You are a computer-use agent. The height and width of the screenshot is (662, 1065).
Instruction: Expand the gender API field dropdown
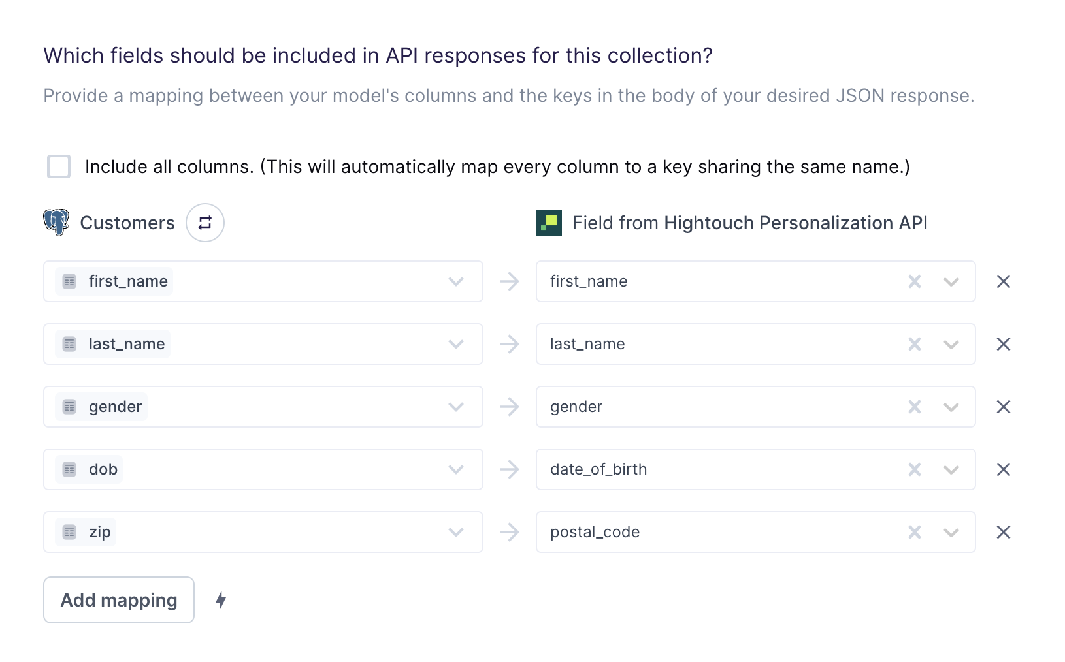[951, 406]
